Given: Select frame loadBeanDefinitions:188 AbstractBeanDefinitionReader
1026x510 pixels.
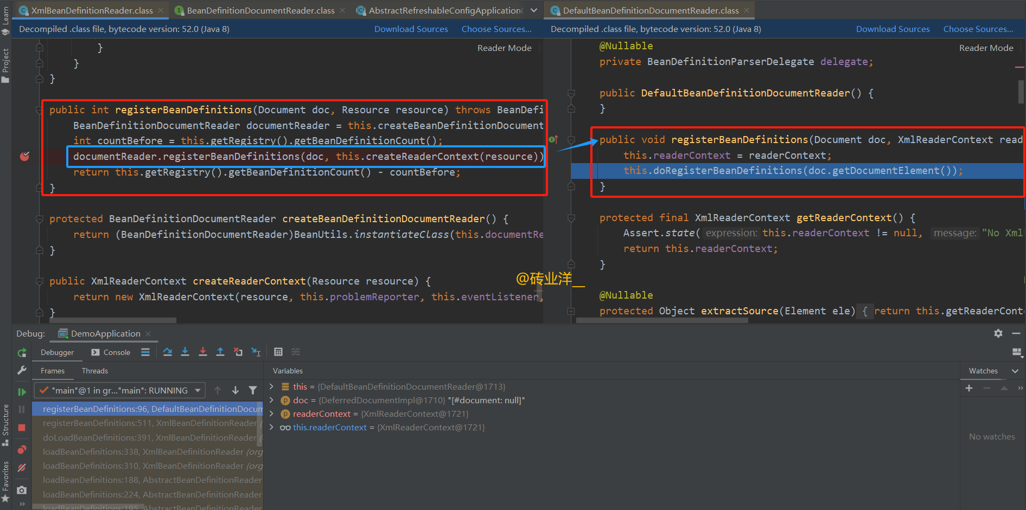Looking at the screenshot, I should pos(147,480).
